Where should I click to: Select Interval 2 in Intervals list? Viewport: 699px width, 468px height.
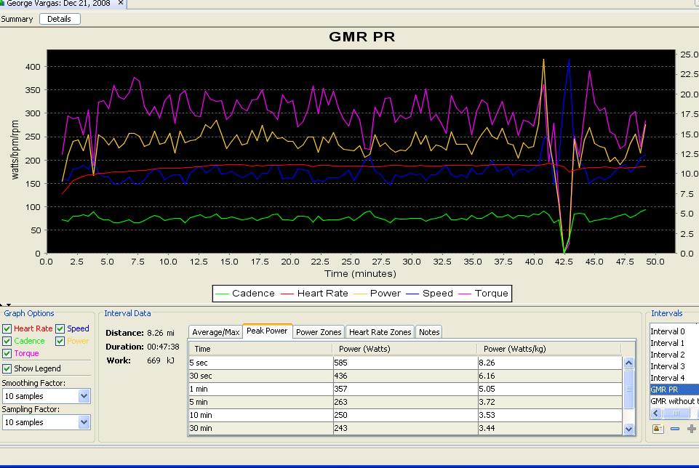667,355
